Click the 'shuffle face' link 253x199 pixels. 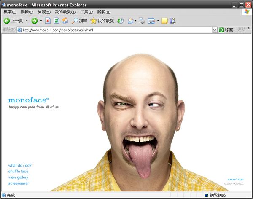[18, 172]
